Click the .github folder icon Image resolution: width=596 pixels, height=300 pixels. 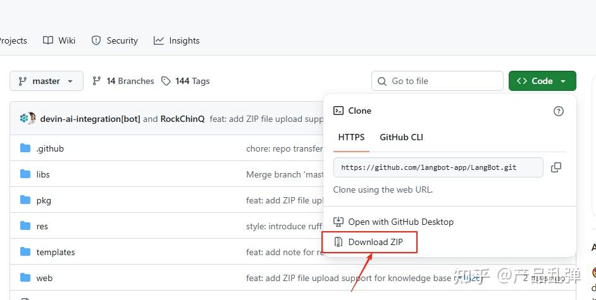[25, 148]
